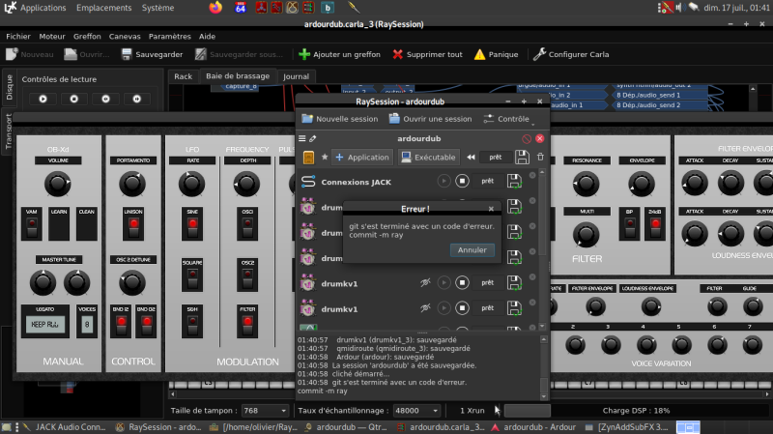This screenshot has width=773, height=434.
Task: Click the RaySession trash icon
Action: (x=540, y=157)
